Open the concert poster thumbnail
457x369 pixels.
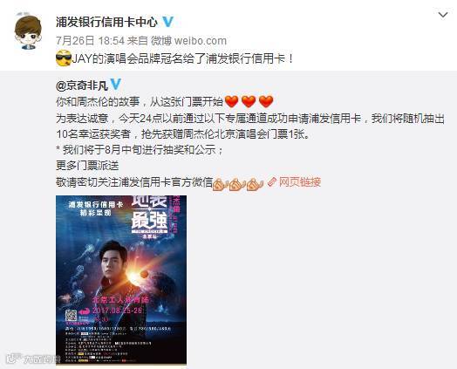[x=121, y=280]
